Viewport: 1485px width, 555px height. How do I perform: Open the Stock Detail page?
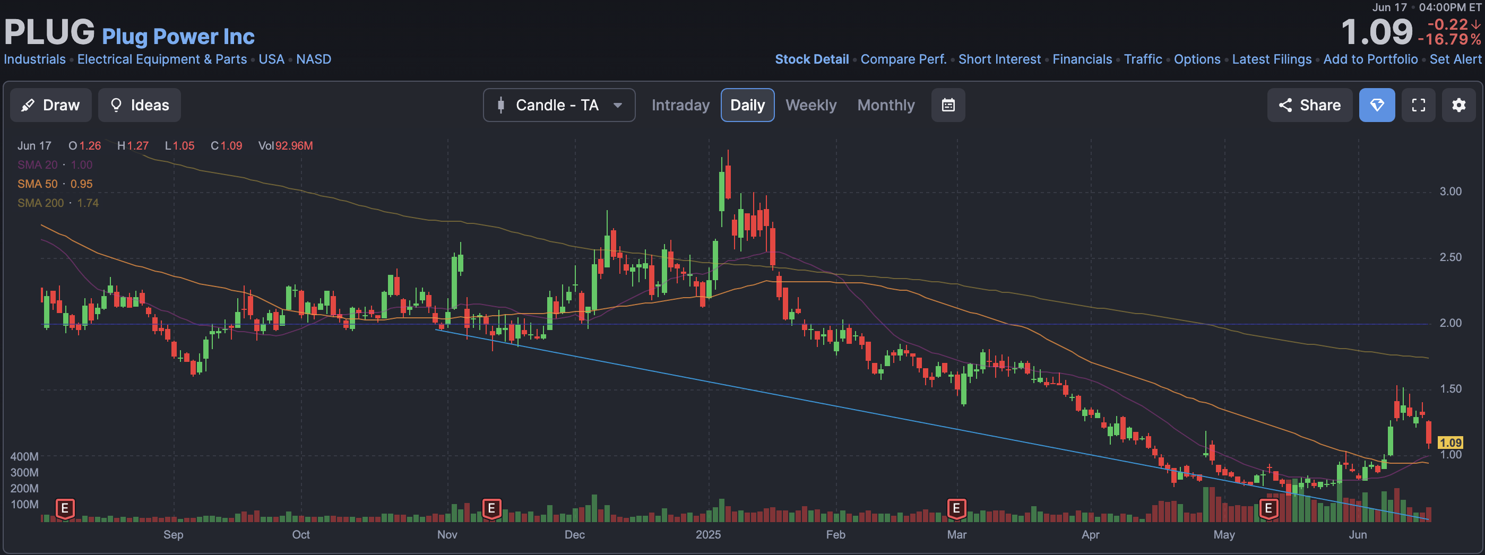click(811, 59)
